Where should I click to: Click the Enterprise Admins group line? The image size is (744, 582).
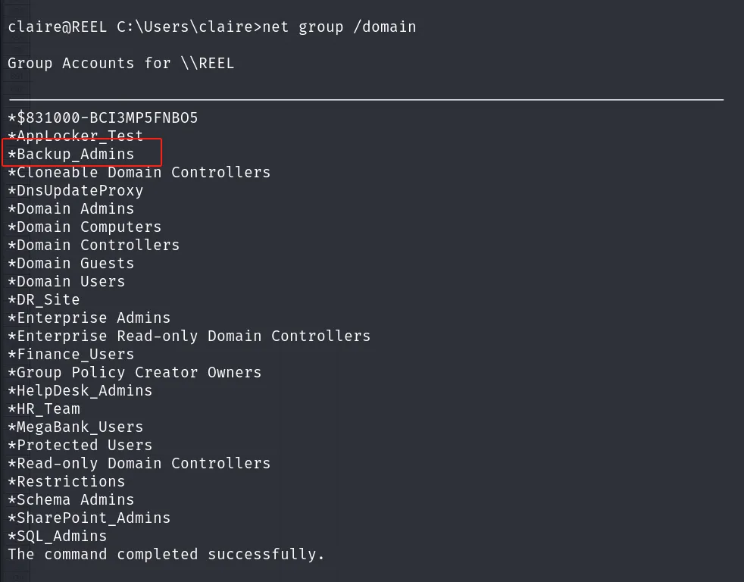tap(89, 318)
